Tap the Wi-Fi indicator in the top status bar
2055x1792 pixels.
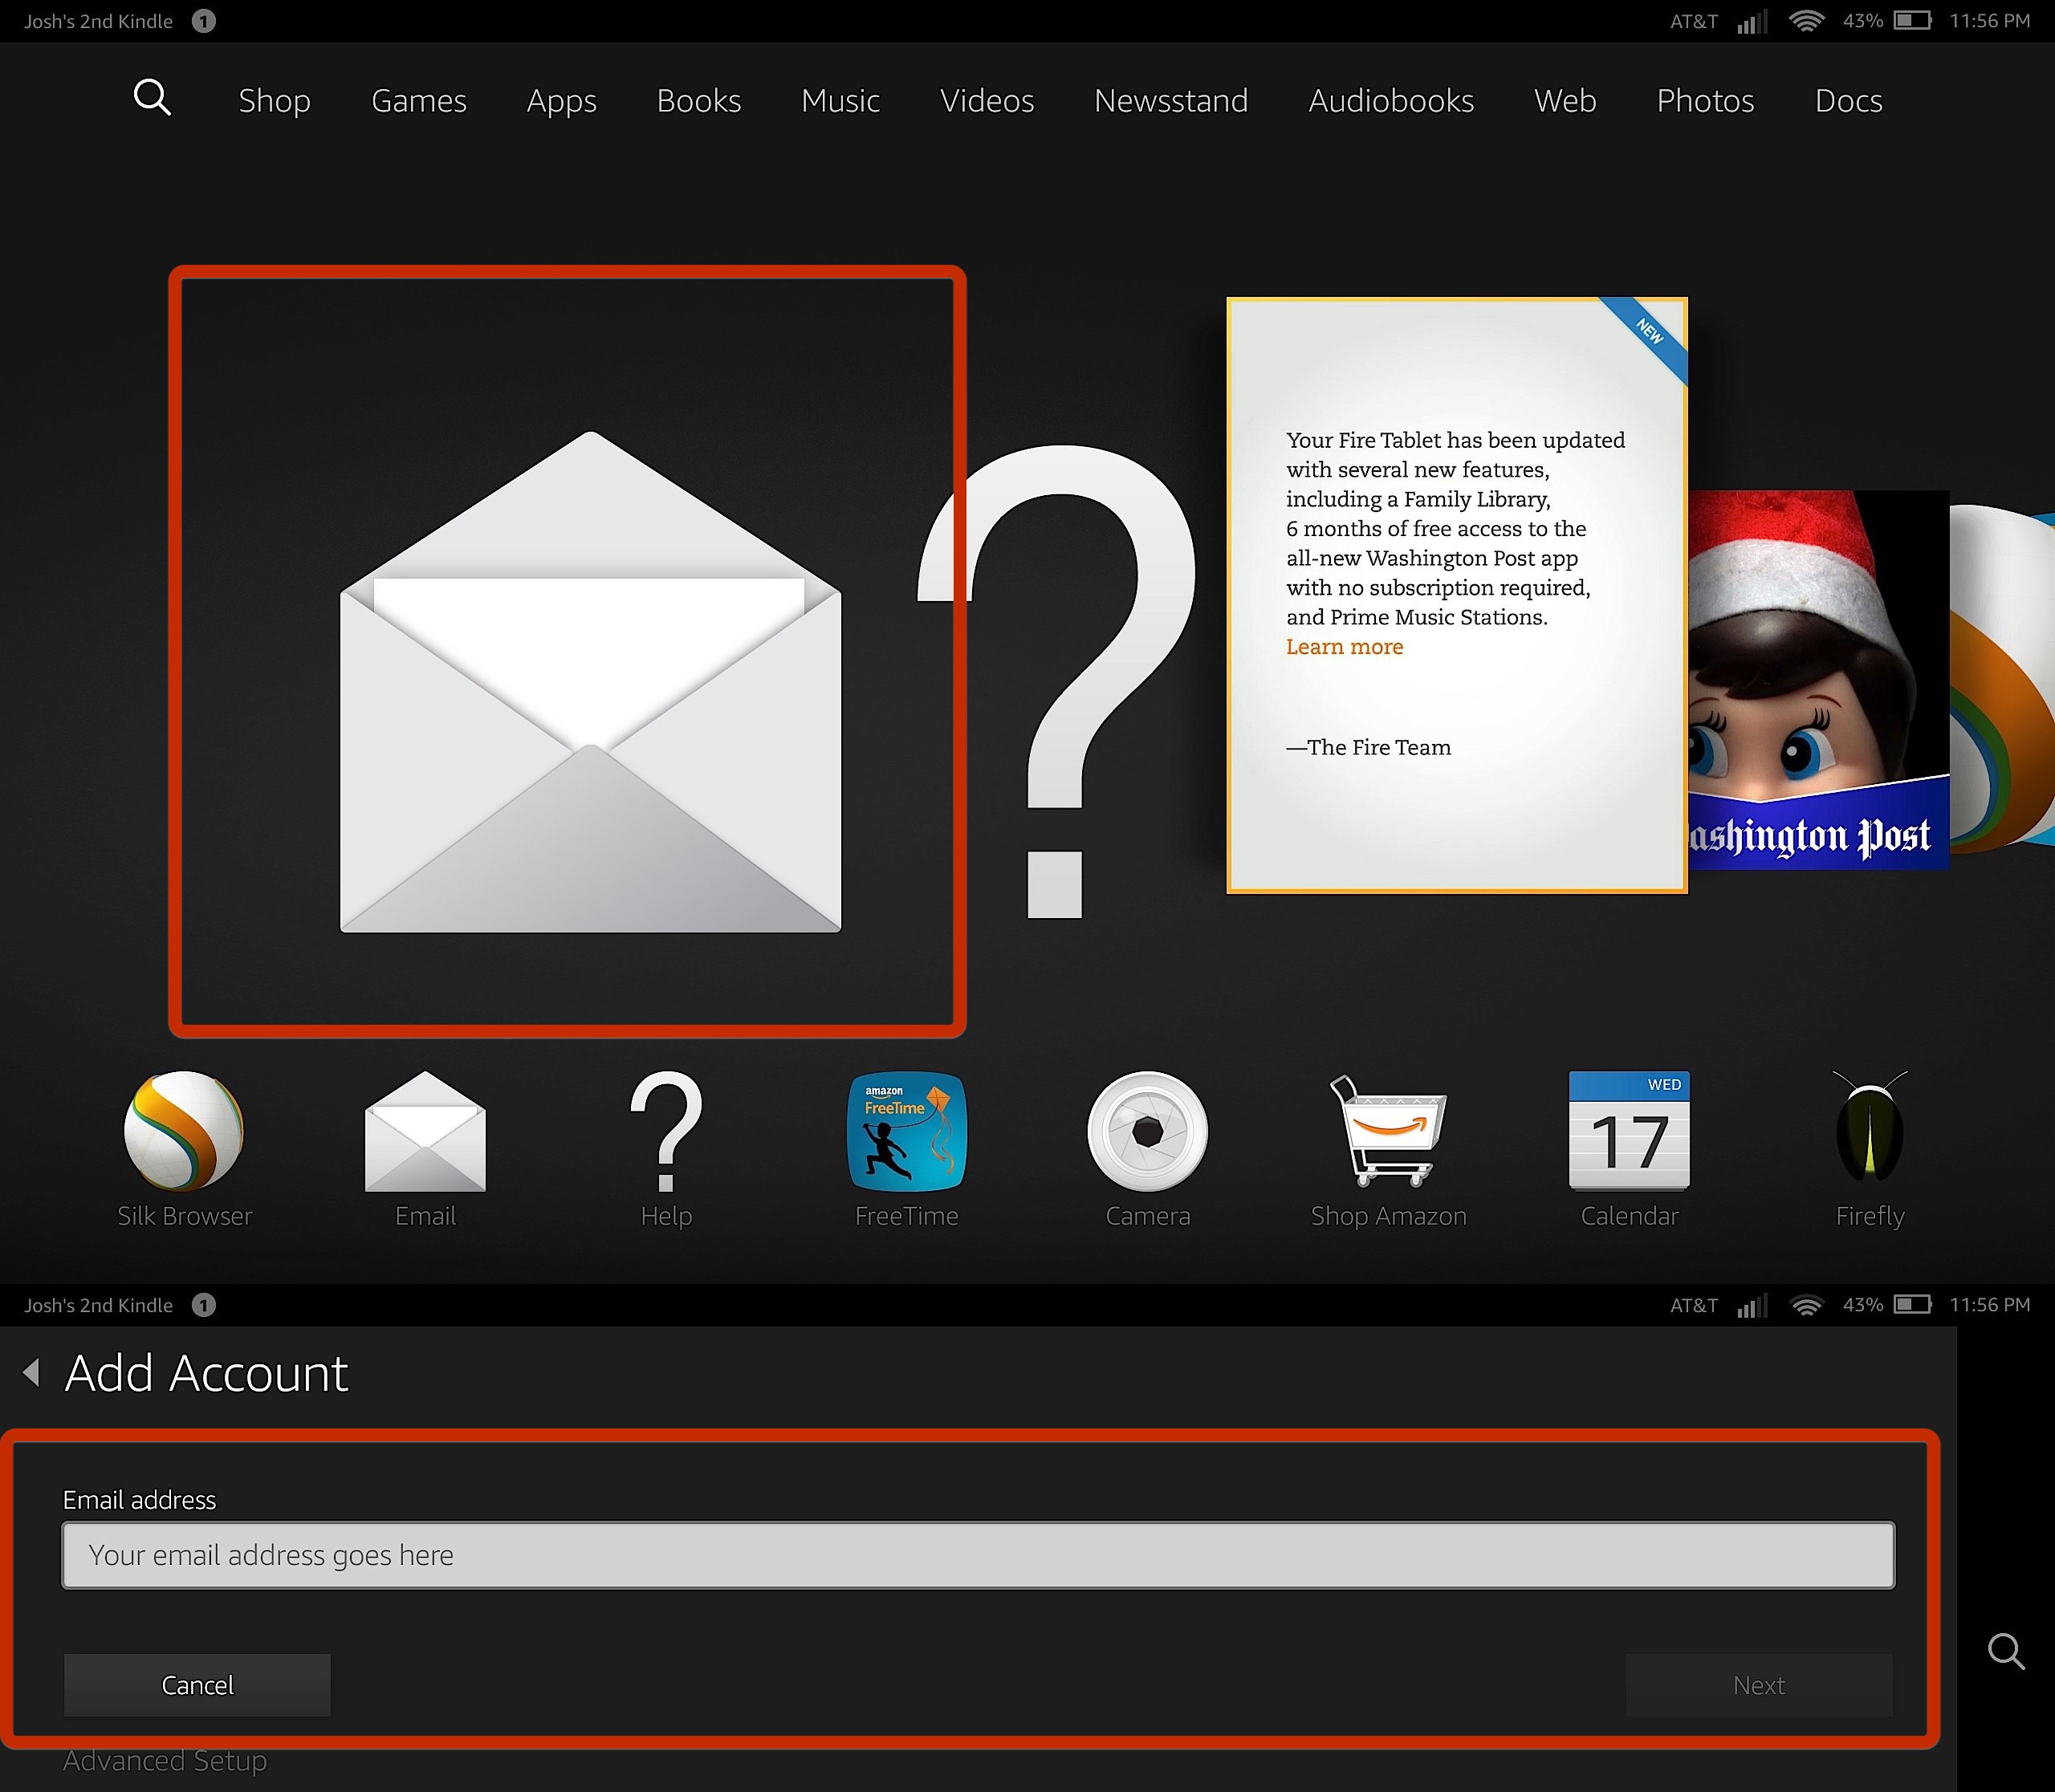click(1806, 21)
